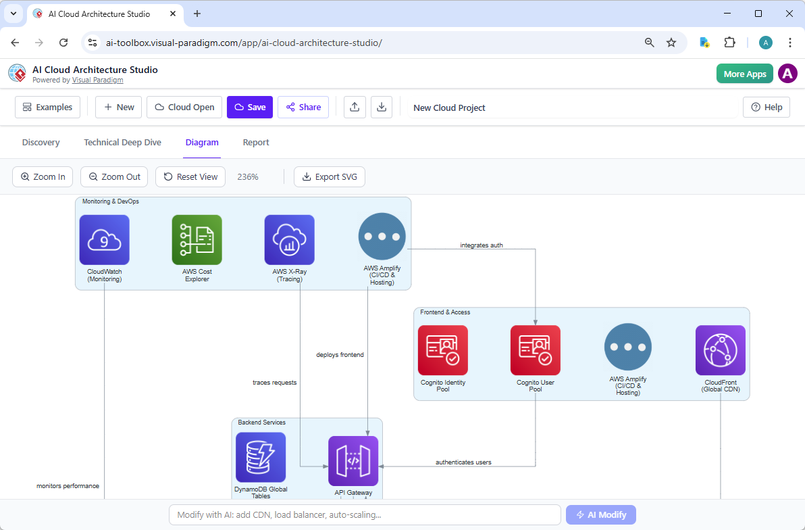Image resolution: width=805 pixels, height=530 pixels.
Task: Click the DynamoDB Global Tables icon
Action: tap(260, 457)
